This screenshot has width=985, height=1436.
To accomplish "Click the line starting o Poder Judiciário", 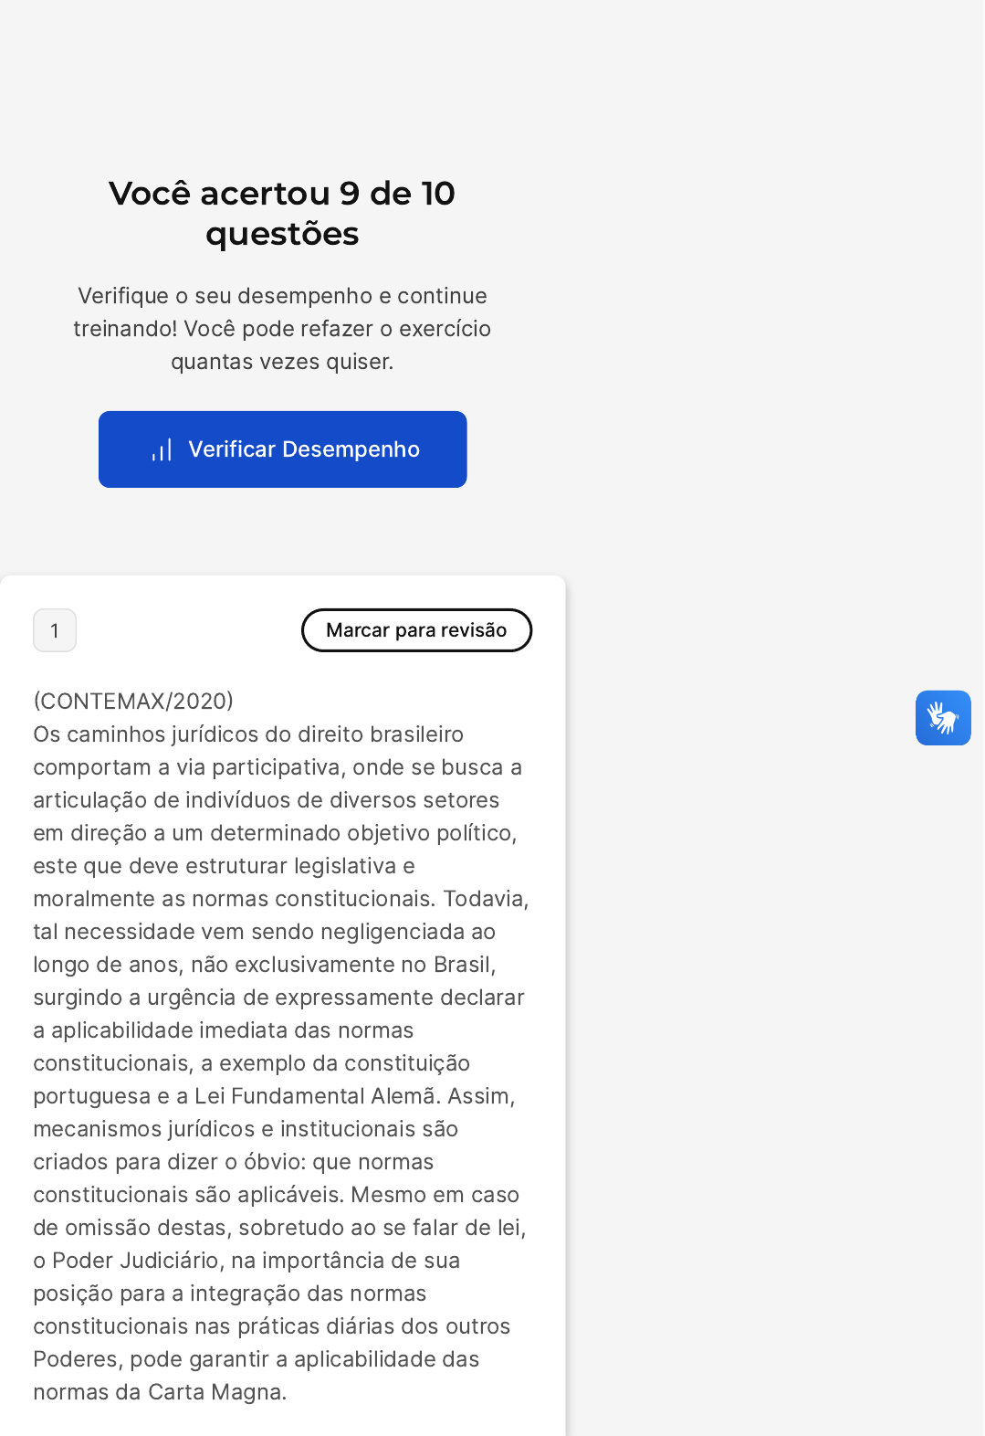I will pyautogui.click(x=246, y=1261).
